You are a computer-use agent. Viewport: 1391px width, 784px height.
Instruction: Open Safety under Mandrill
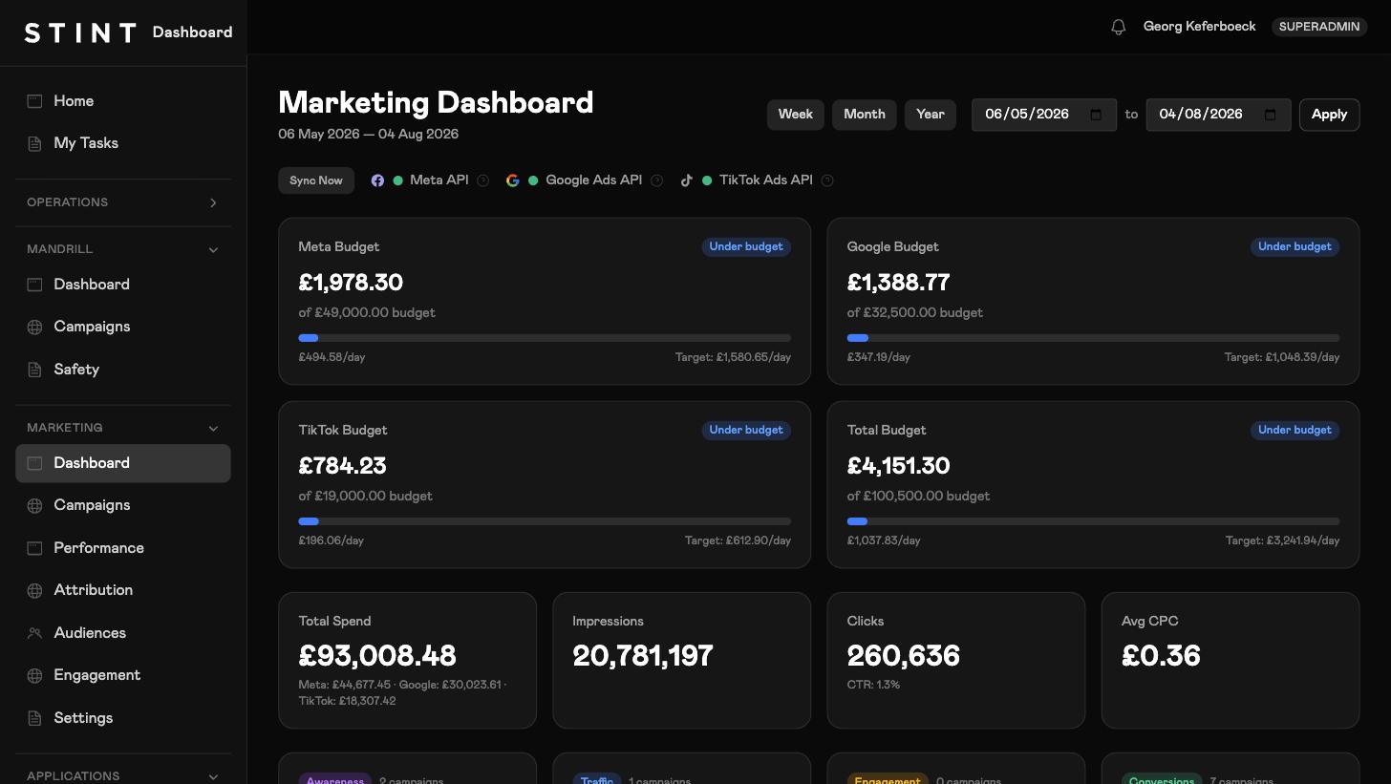tap(123, 370)
